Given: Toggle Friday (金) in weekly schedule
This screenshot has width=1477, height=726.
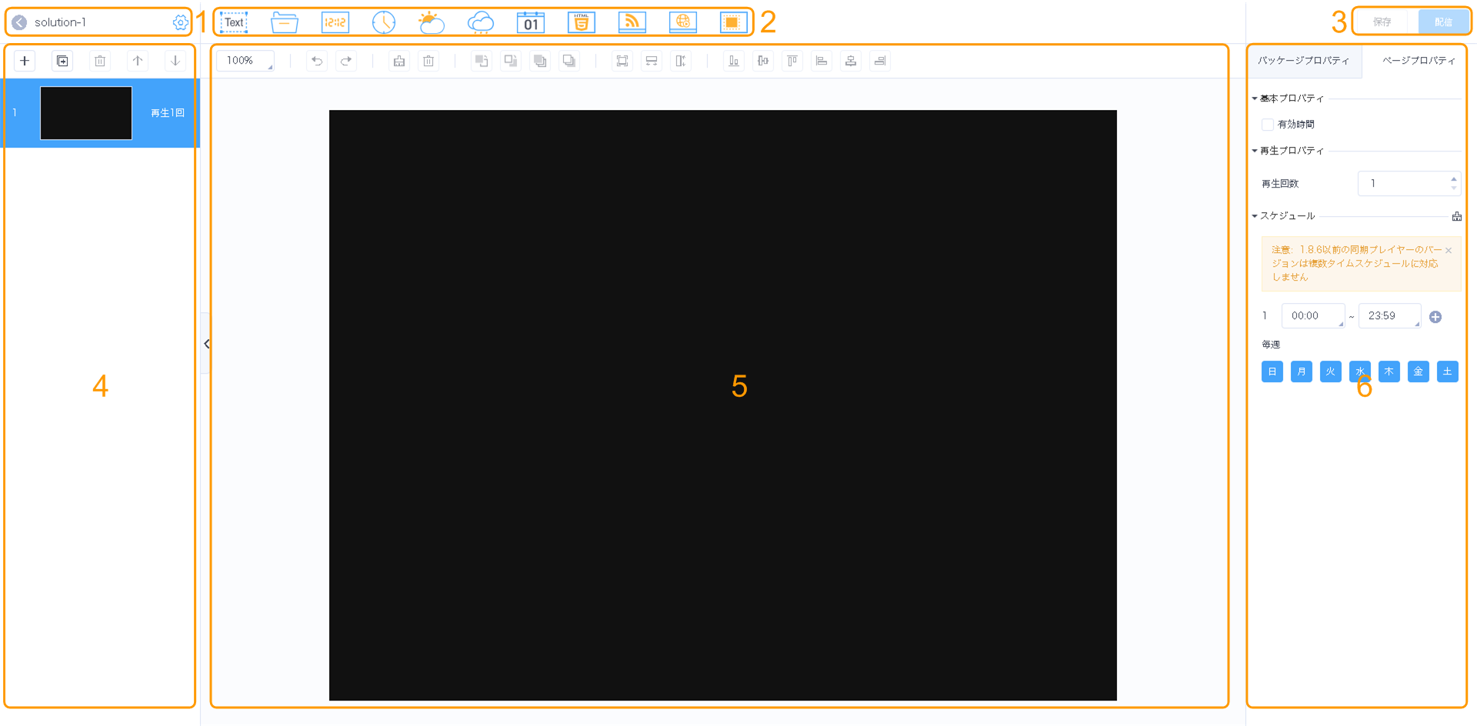Looking at the screenshot, I should (x=1418, y=372).
